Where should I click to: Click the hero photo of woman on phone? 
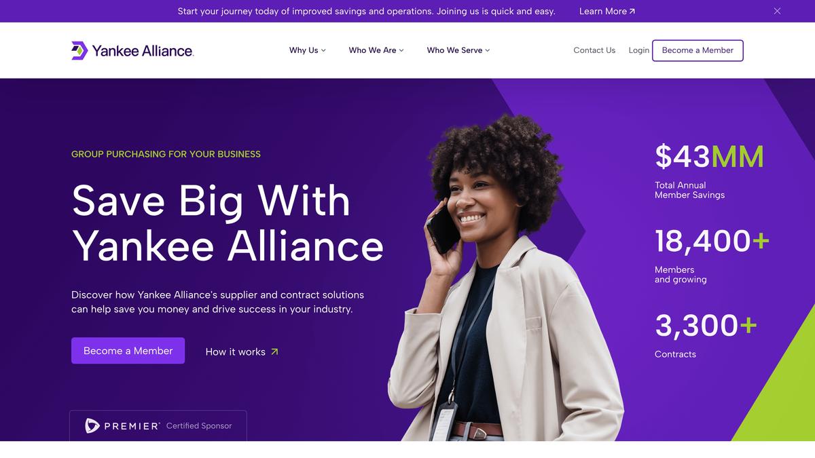point(506,278)
